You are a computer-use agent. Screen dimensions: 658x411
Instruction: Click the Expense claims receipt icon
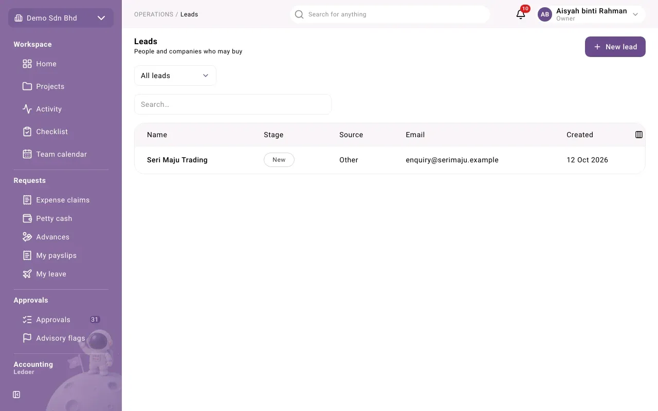tap(27, 200)
